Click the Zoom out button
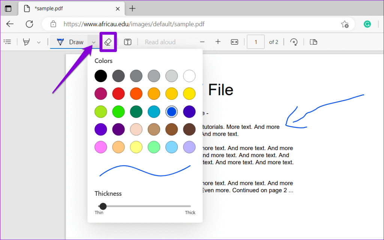Viewport: 384px width, 240px height. [202, 42]
